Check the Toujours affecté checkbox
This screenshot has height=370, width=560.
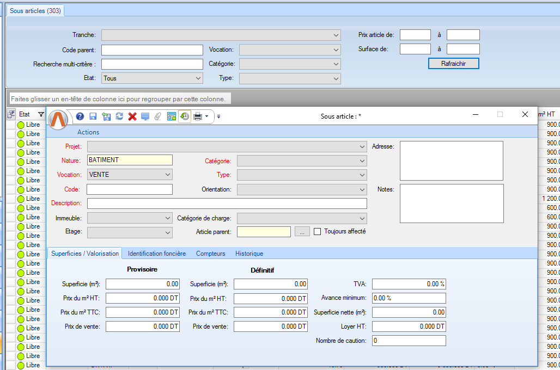click(318, 231)
